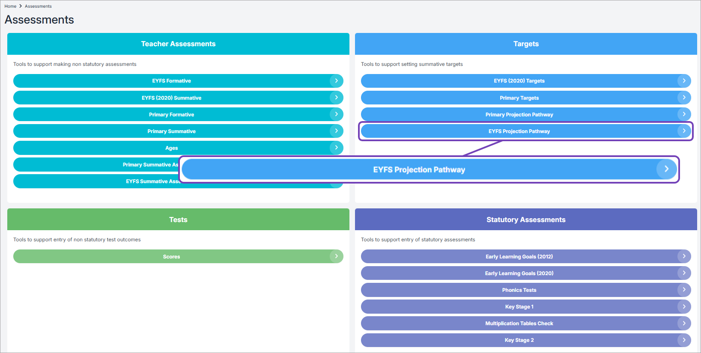Image resolution: width=701 pixels, height=353 pixels.
Task: Open Early Learning Goals (2012)
Action: point(519,257)
